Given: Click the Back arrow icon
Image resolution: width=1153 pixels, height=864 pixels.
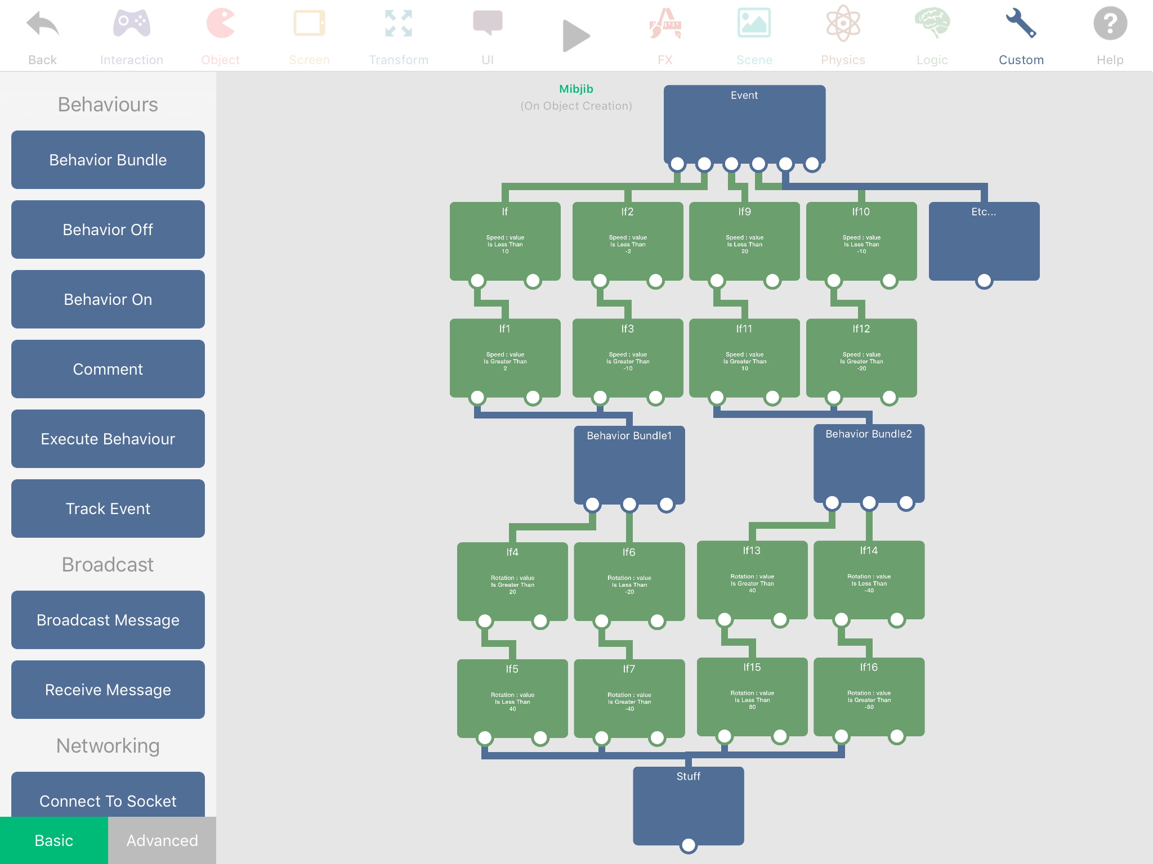Looking at the screenshot, I should (42, 25).
